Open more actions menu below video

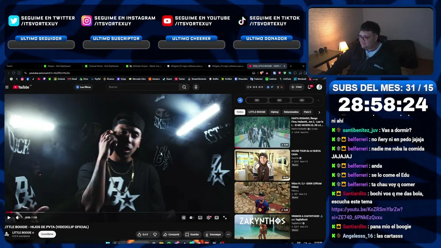(228, 235)
